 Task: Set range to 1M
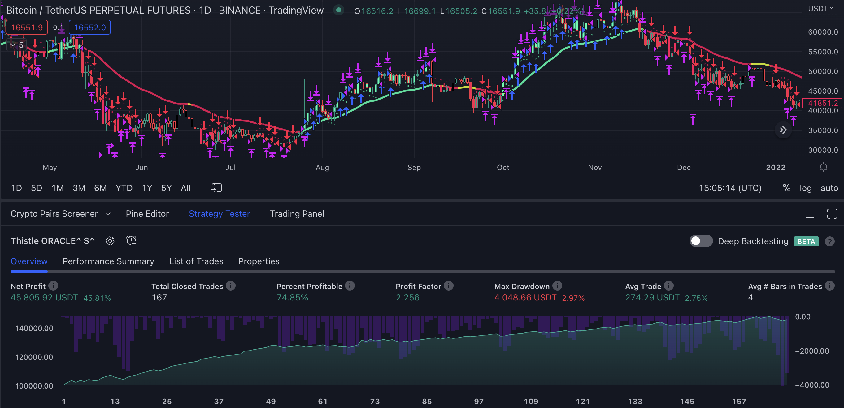tap(58, 188)
